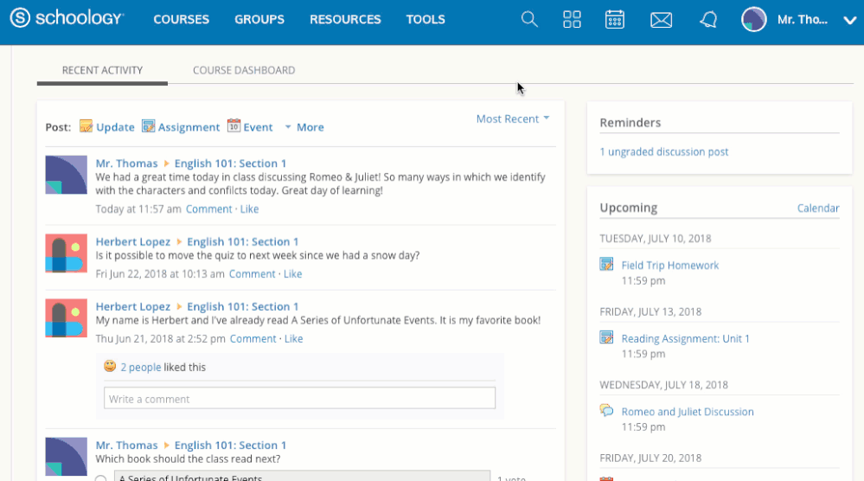Select the first poll option radio button

pos(101,478)
